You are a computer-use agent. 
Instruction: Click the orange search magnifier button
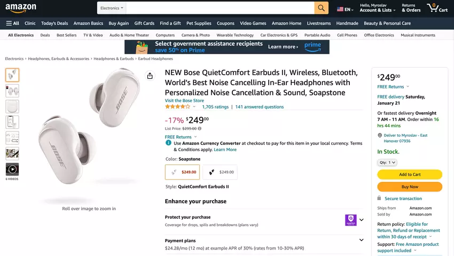pyautogui.click(x=321, y=8)
